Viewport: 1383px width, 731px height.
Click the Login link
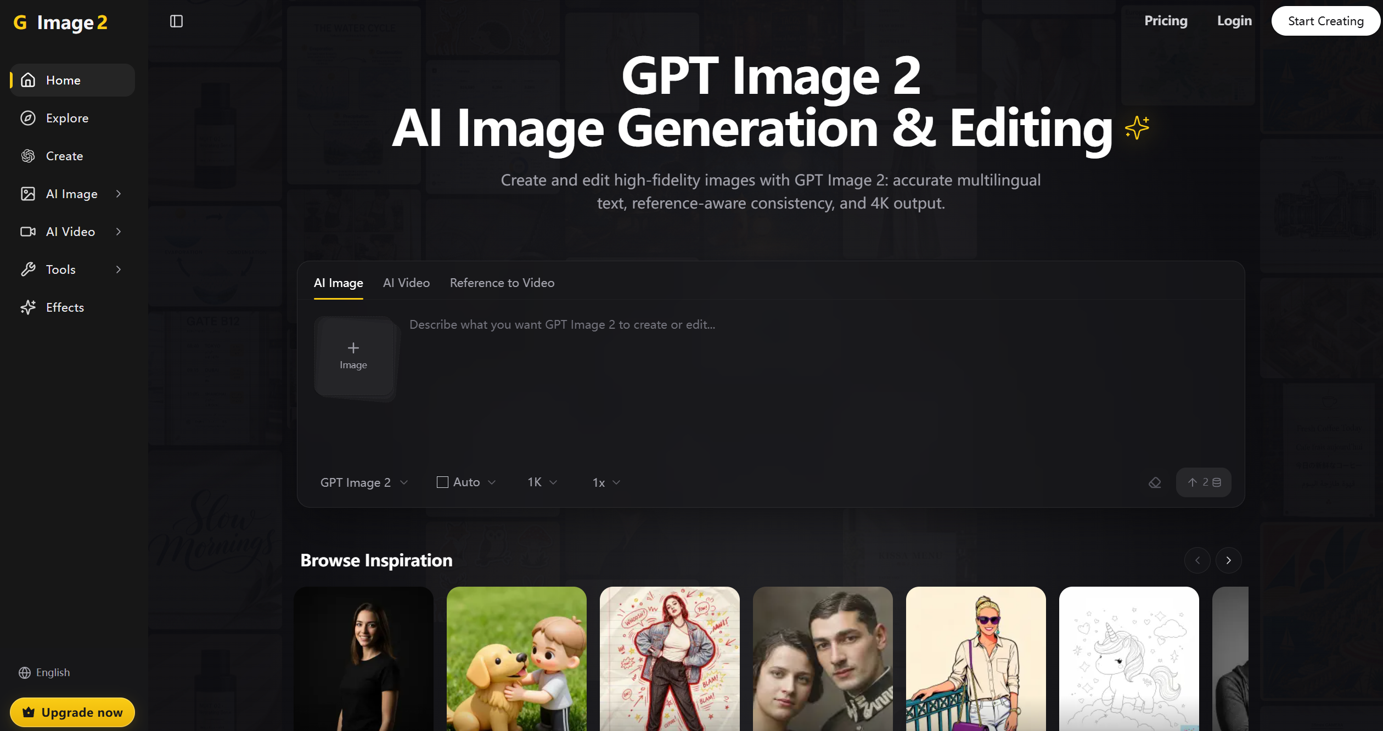[x=1234, y=21]
